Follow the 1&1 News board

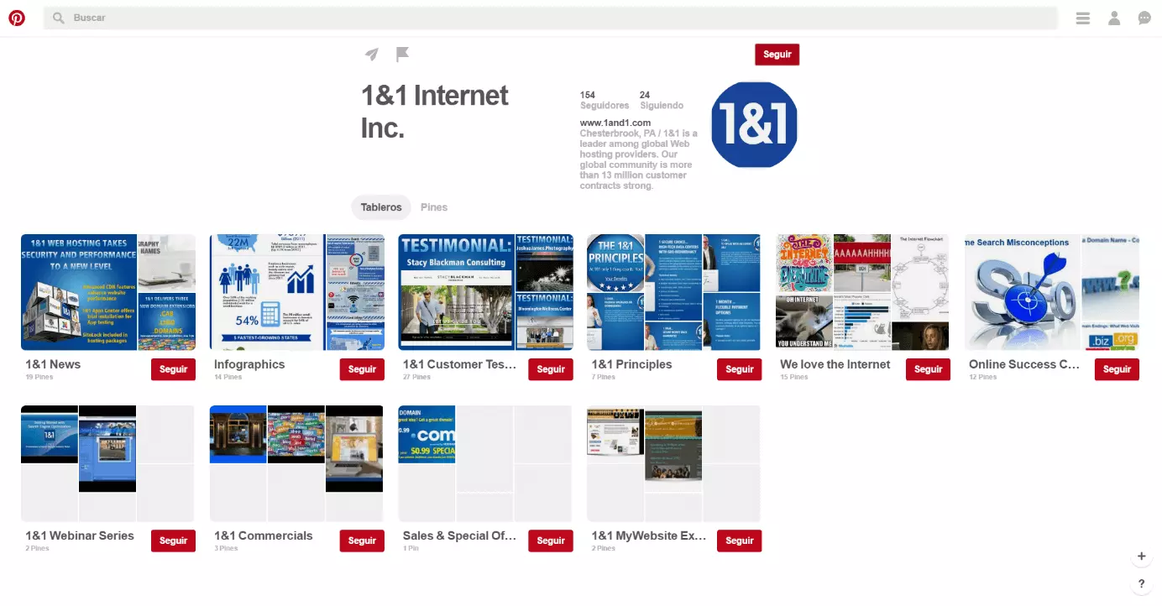173,369
